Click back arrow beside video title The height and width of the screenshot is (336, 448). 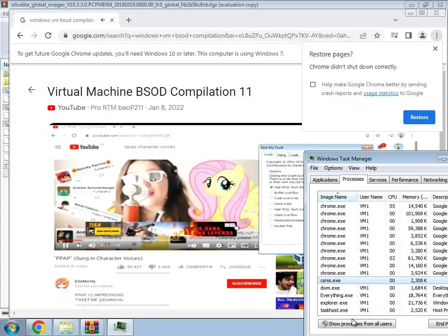pos(31,90)
